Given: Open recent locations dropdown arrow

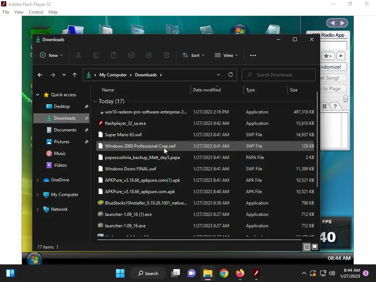Looking at the screenshot, I should (64, 75).
